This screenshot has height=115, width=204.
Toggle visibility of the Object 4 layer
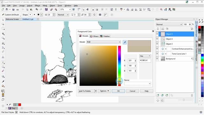click(157, 39)
